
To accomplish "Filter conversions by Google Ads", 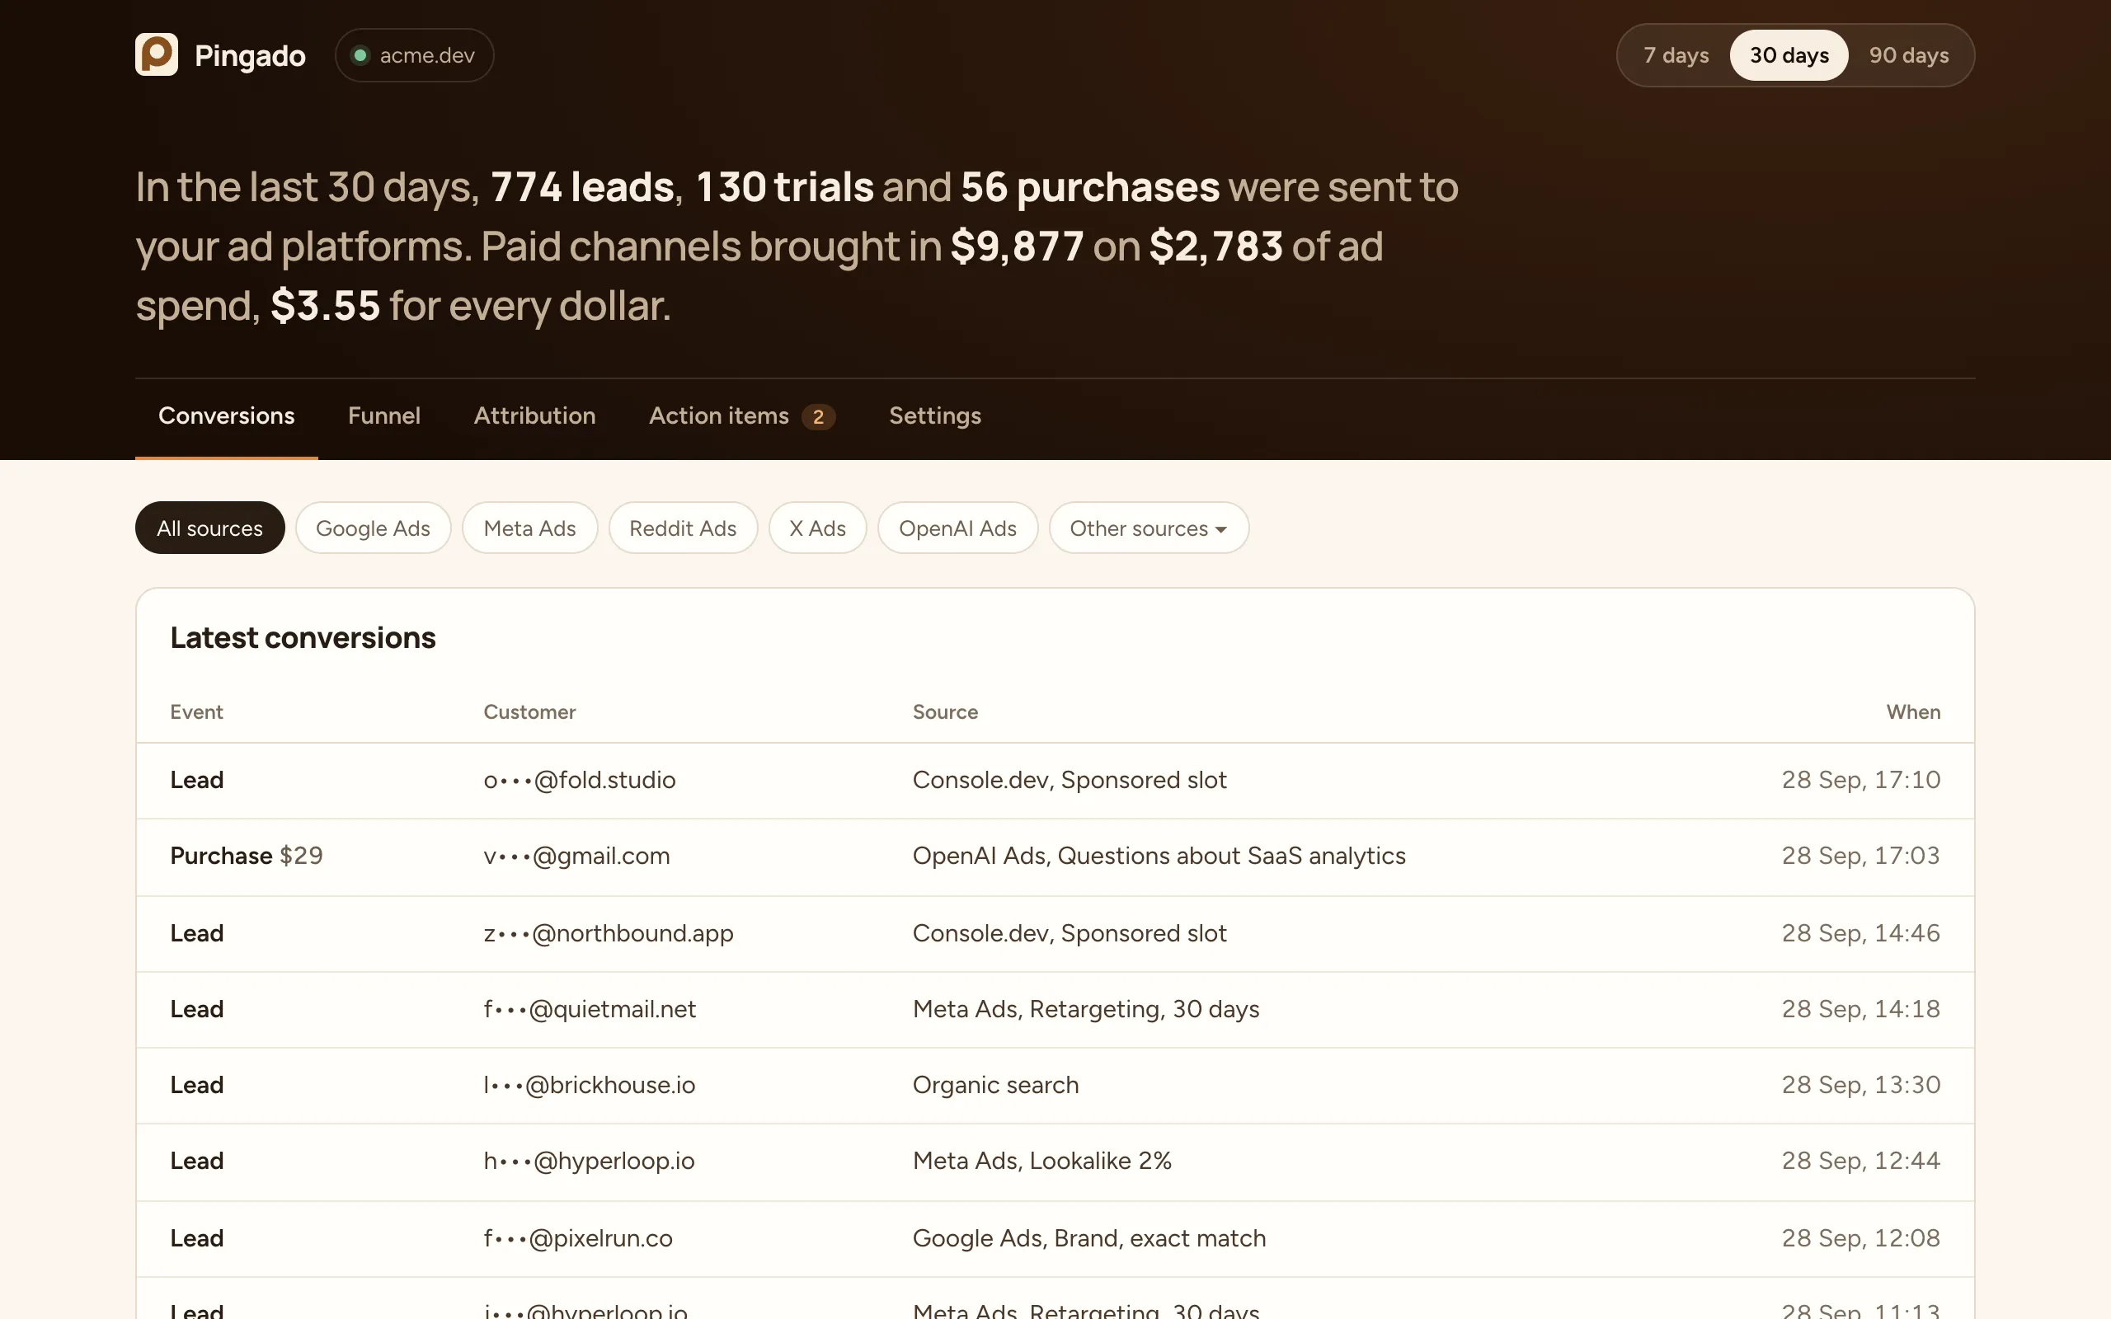I will [x=373, y=528].
